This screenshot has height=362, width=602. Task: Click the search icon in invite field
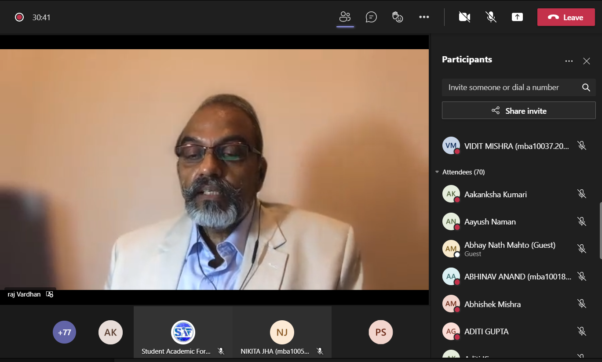586,87
